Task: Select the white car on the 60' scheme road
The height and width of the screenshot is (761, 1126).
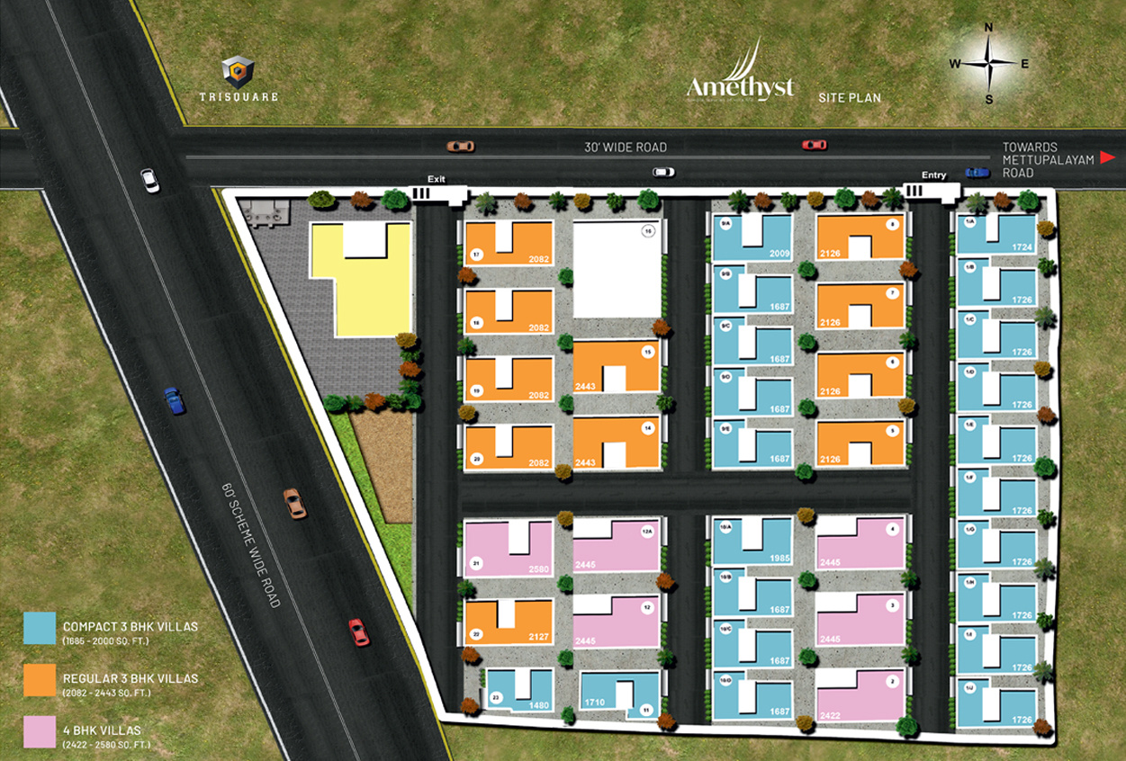Action: (x=150, y=181)
